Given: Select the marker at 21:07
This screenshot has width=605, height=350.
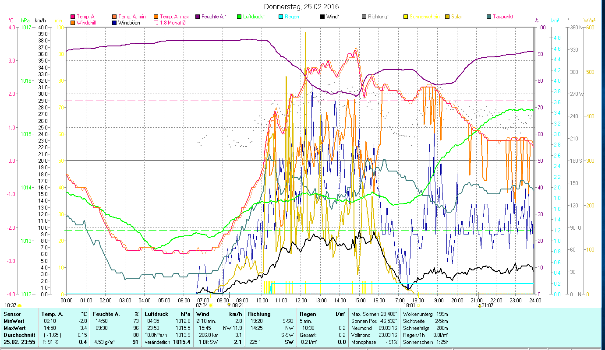Looking at the screenshot, I should (x=479, y=305).
